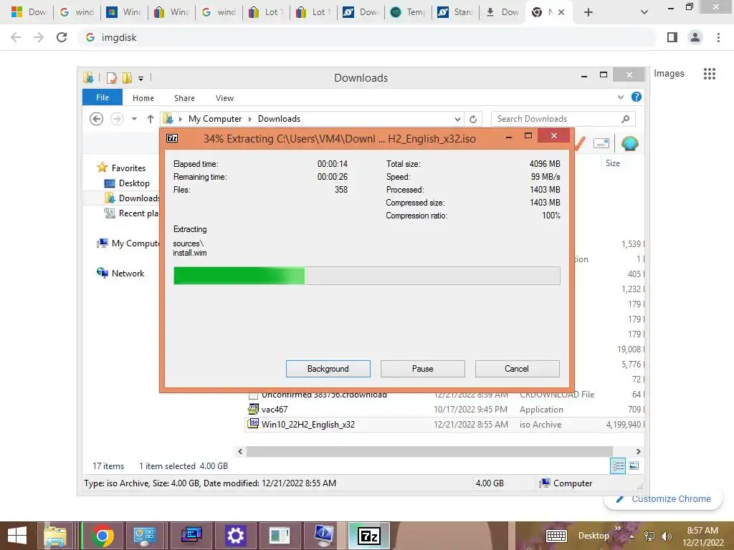Screen dimensions: 734x550
Task: Open Google apps grid icon
Action: click(709, 74)
